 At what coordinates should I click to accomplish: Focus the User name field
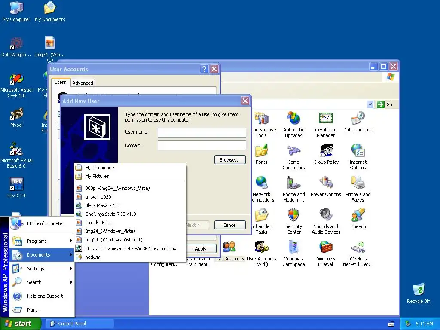point(202,132)
